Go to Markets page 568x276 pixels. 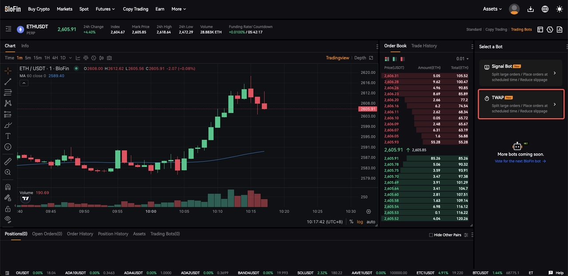[x=65, y=9]
